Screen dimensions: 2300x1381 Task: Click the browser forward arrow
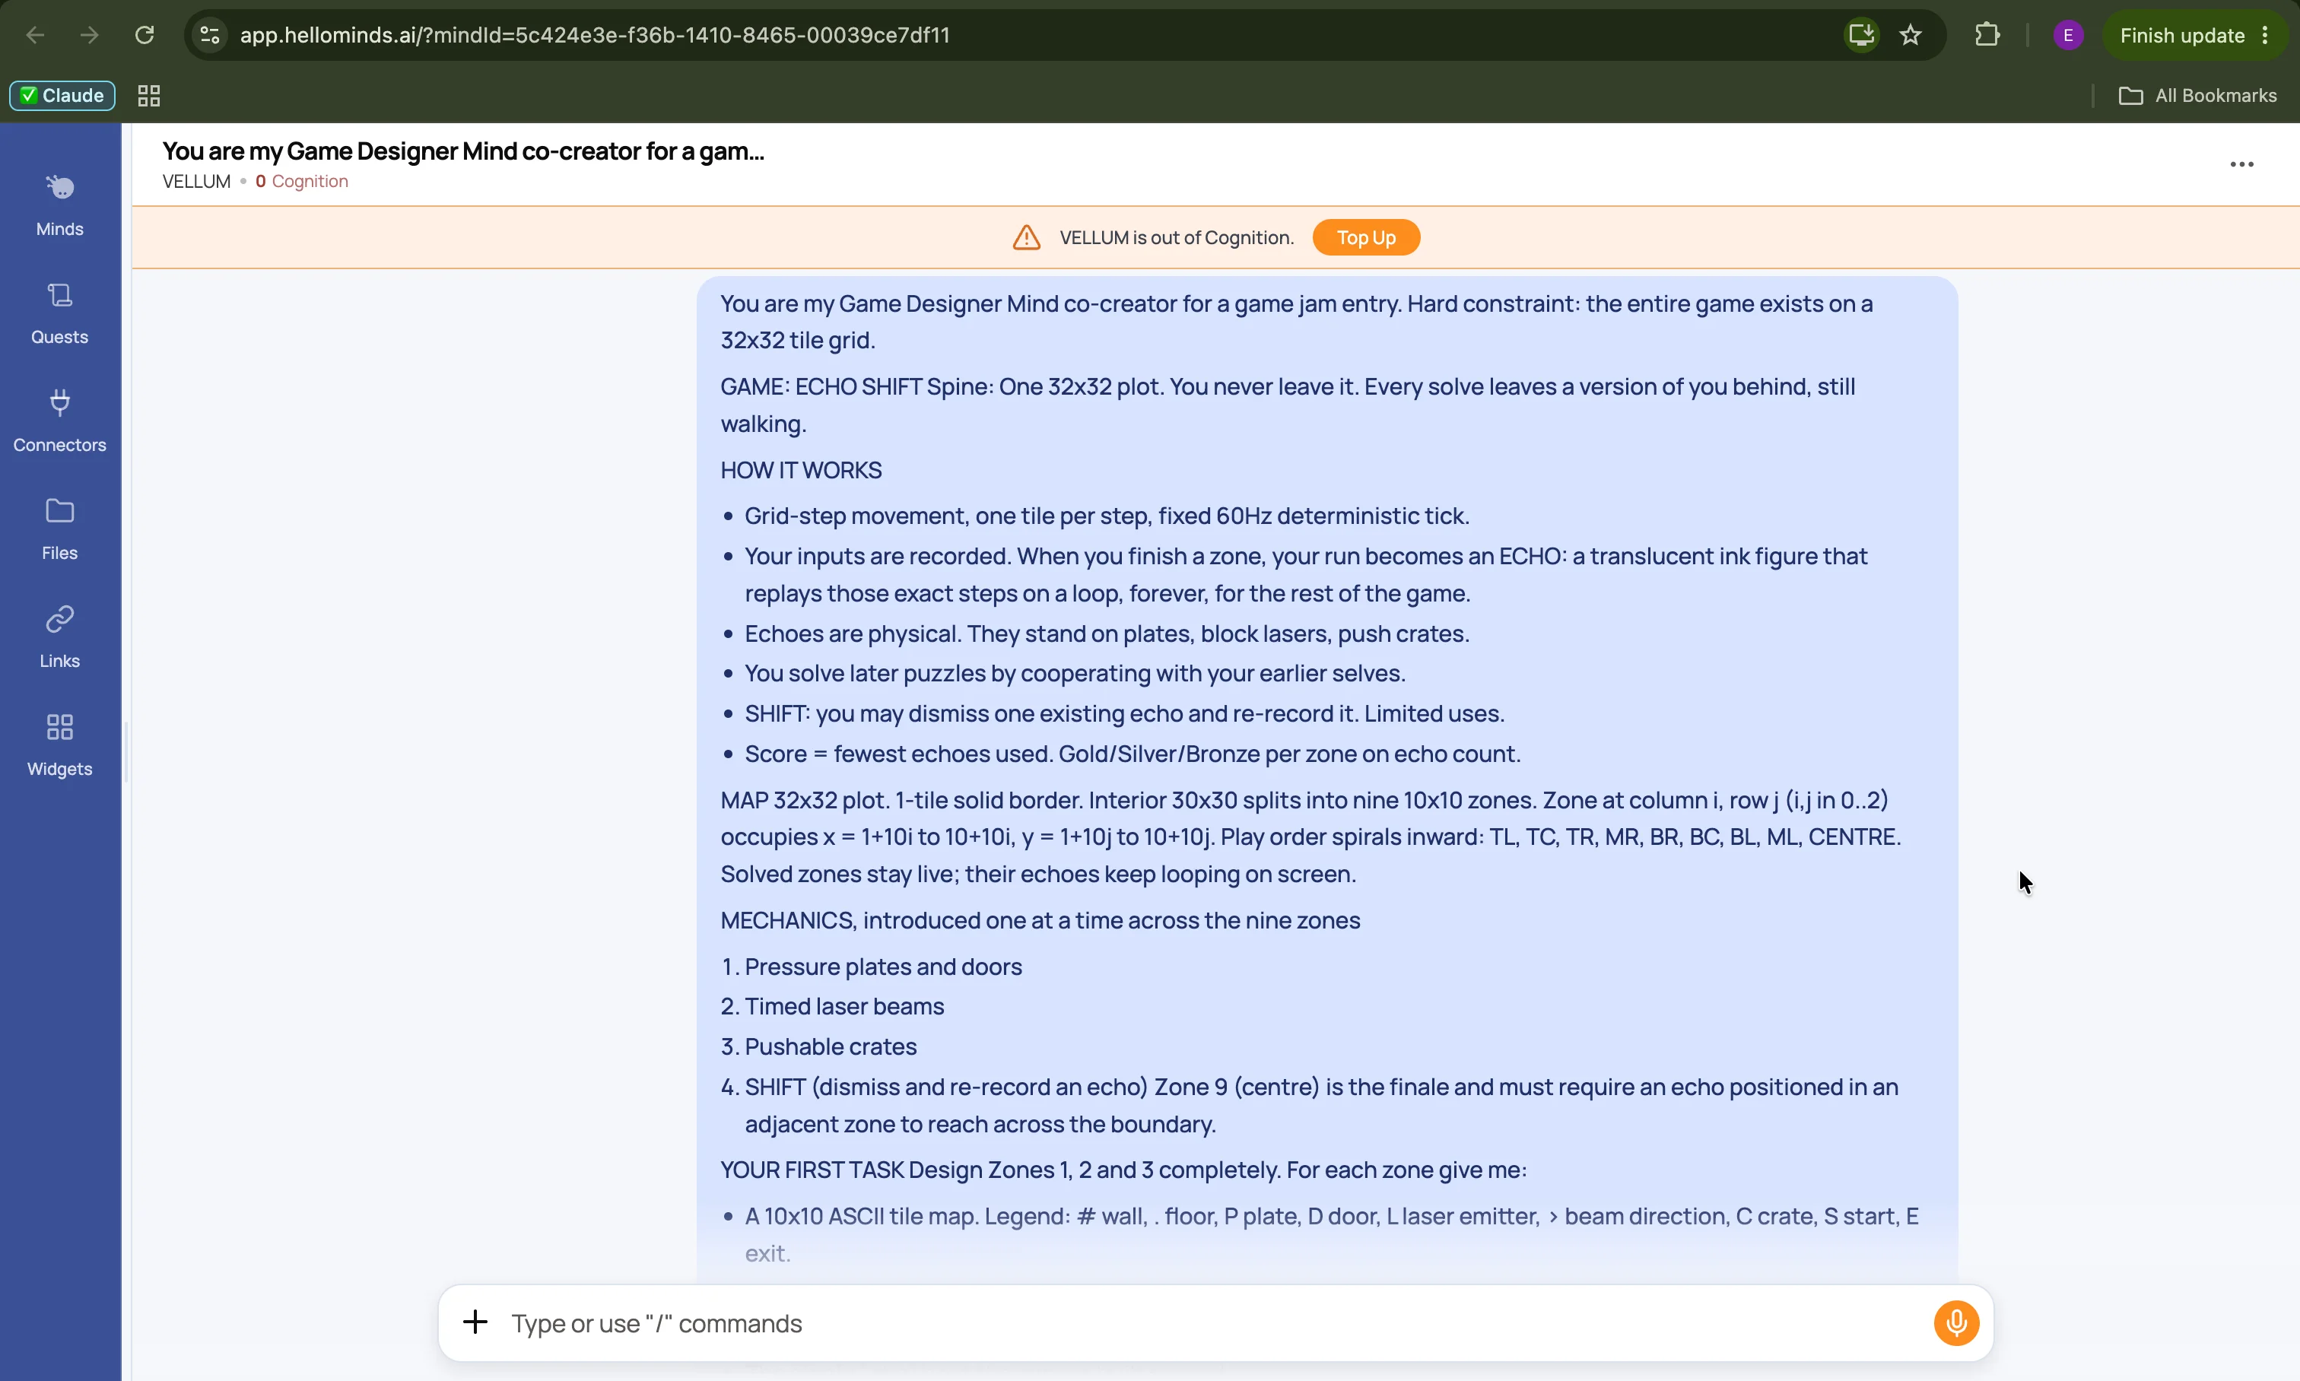click(x=89, y=36)
